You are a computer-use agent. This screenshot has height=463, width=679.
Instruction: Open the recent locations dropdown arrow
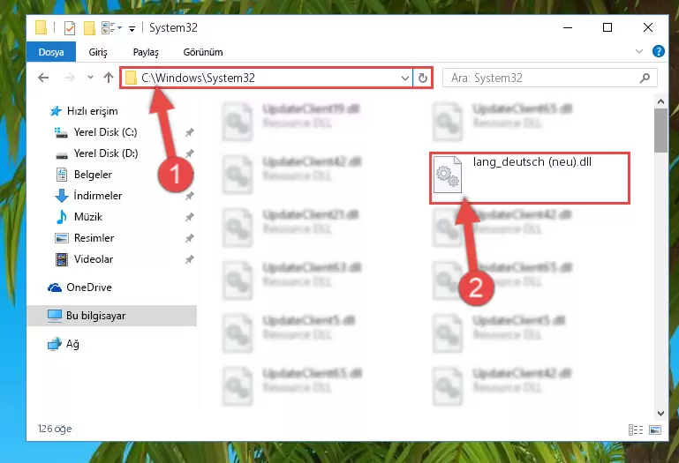(x=90, y=78)
